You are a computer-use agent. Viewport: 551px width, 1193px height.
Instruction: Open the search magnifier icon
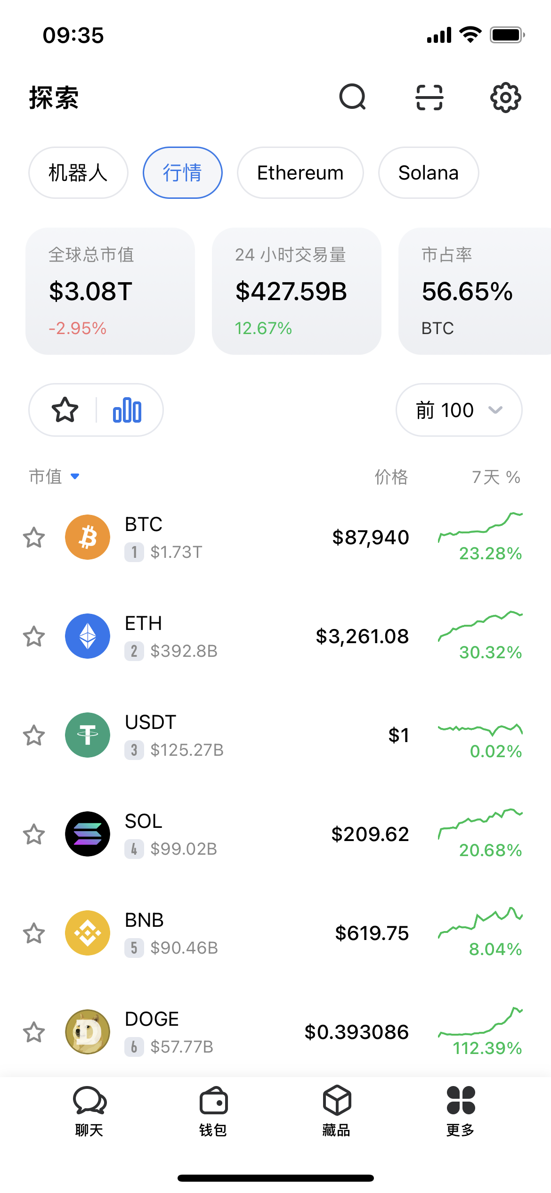353,97
